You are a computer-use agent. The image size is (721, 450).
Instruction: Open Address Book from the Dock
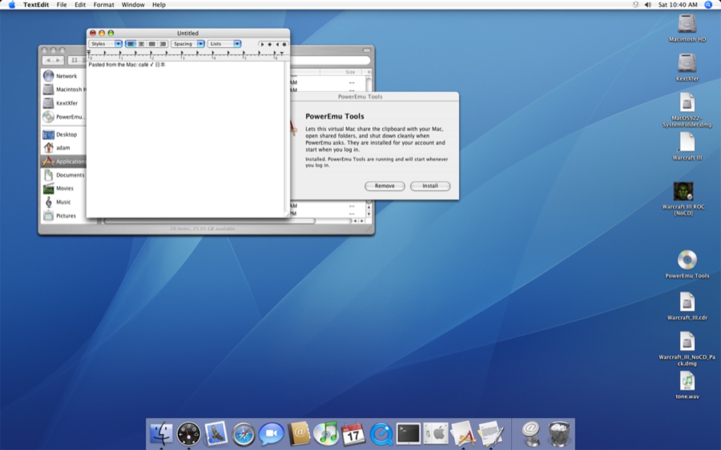pyautogui.click(x=299, y=434)
